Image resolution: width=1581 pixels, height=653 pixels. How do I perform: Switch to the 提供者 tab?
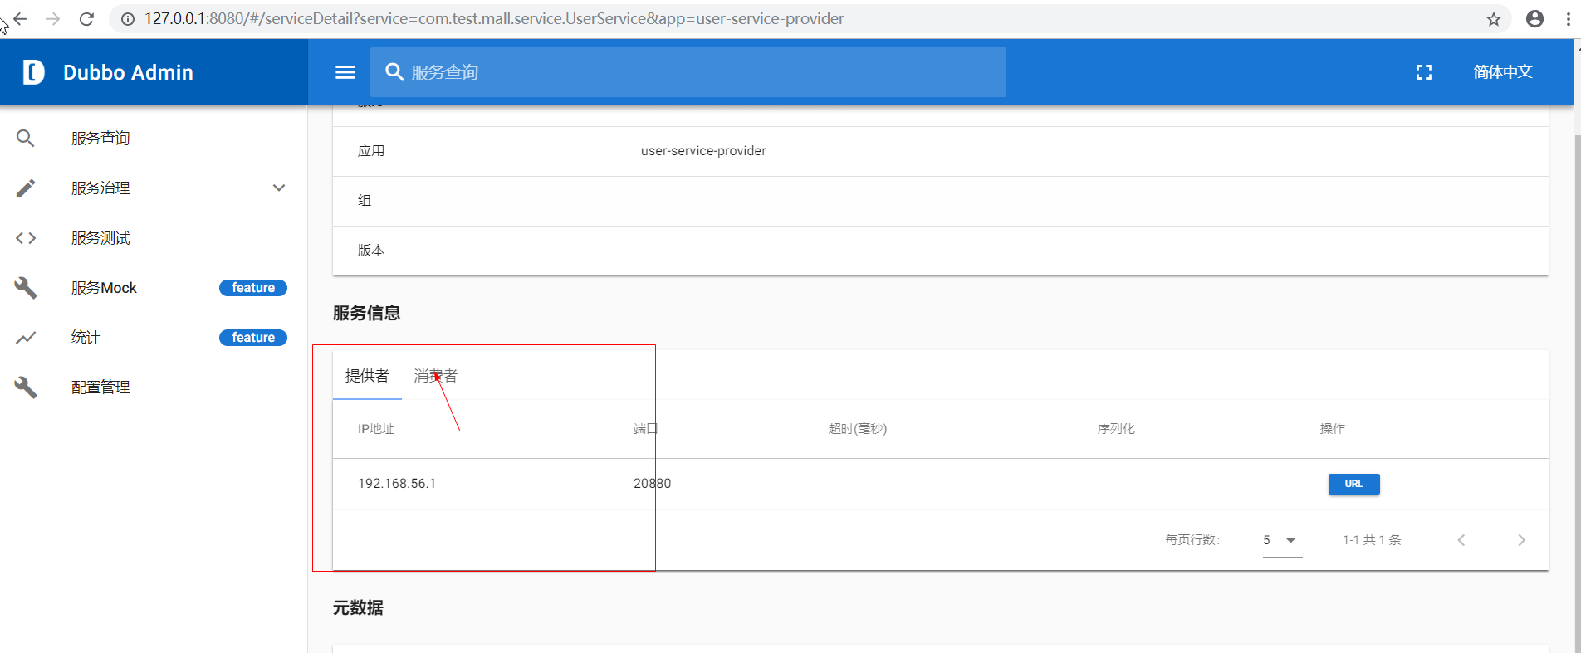point(367,376)
